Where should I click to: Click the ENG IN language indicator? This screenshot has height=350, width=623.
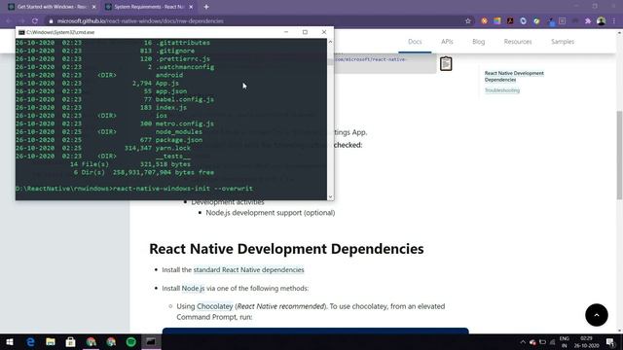[565, 342]
